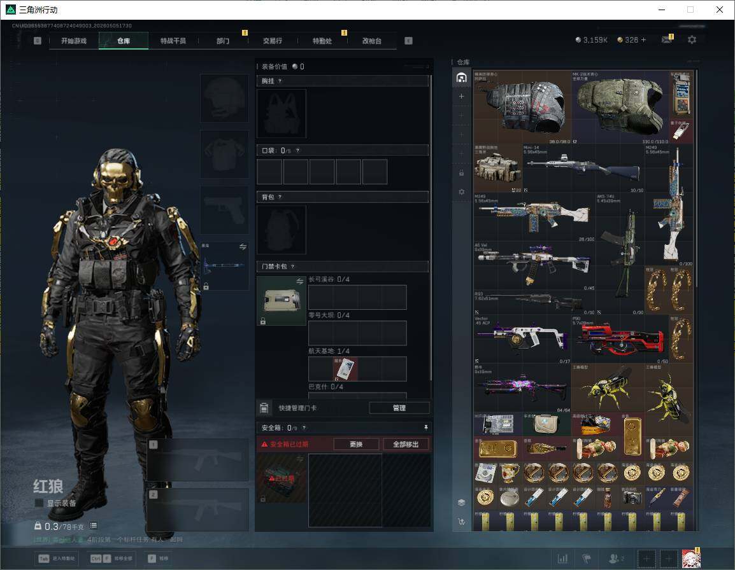Select the empty chest rig slot

coord(282,113)
